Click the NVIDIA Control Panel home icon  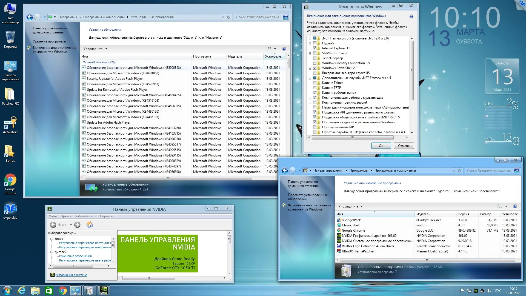coord(90,225)
